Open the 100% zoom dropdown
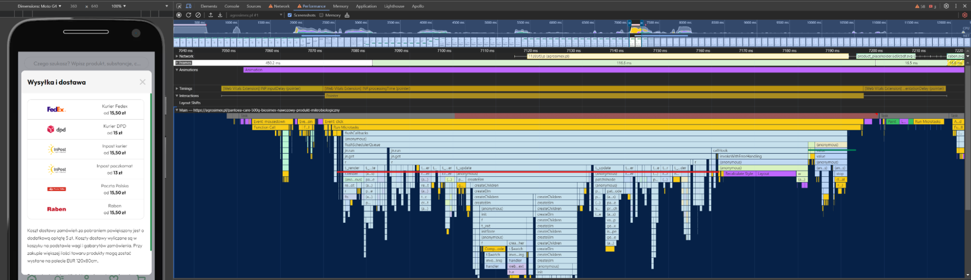971x280 pixels. click(x=118, y=6)
